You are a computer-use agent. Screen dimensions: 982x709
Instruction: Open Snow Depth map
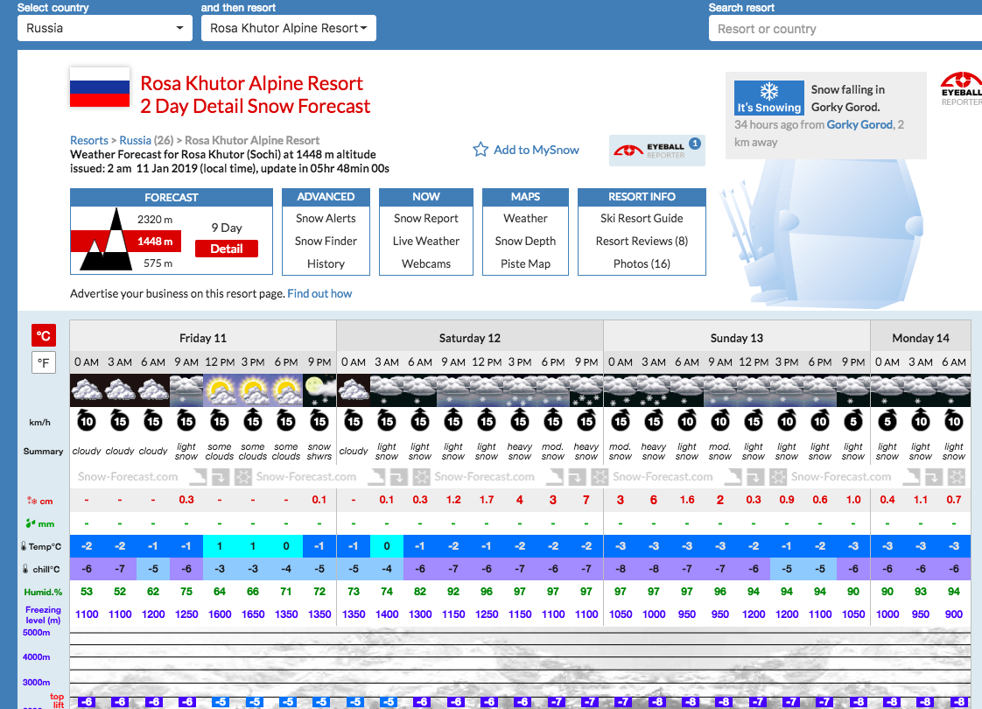[x=525, y=241]
